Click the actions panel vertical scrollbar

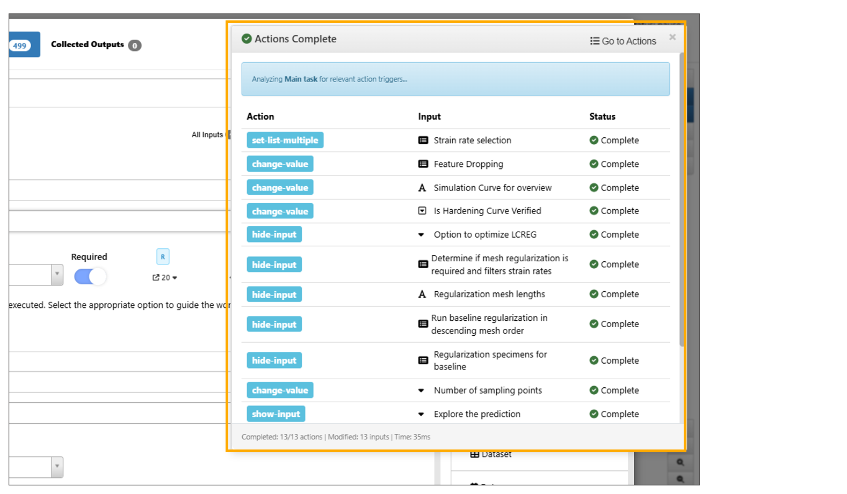pos(682,198)
